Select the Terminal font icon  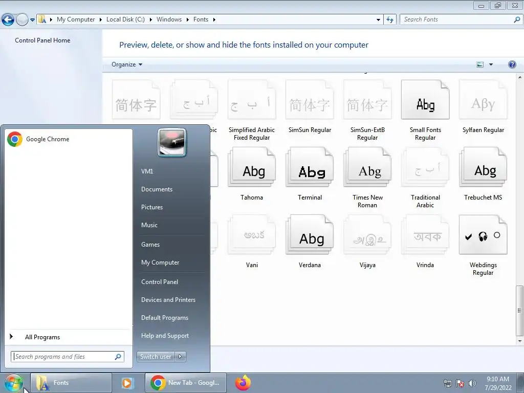tap(310, 167)
